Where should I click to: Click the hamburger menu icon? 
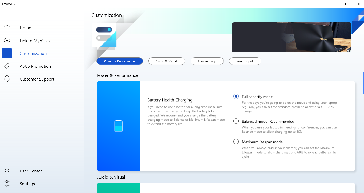(7, 15)
